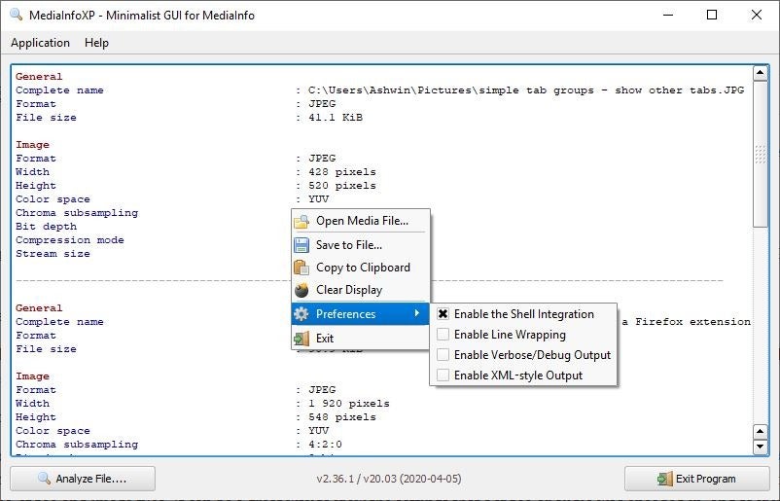This screenshot has width=780, height=501.
Task: Click the Copy to Clipboard icon
Action: coord(301,268)
